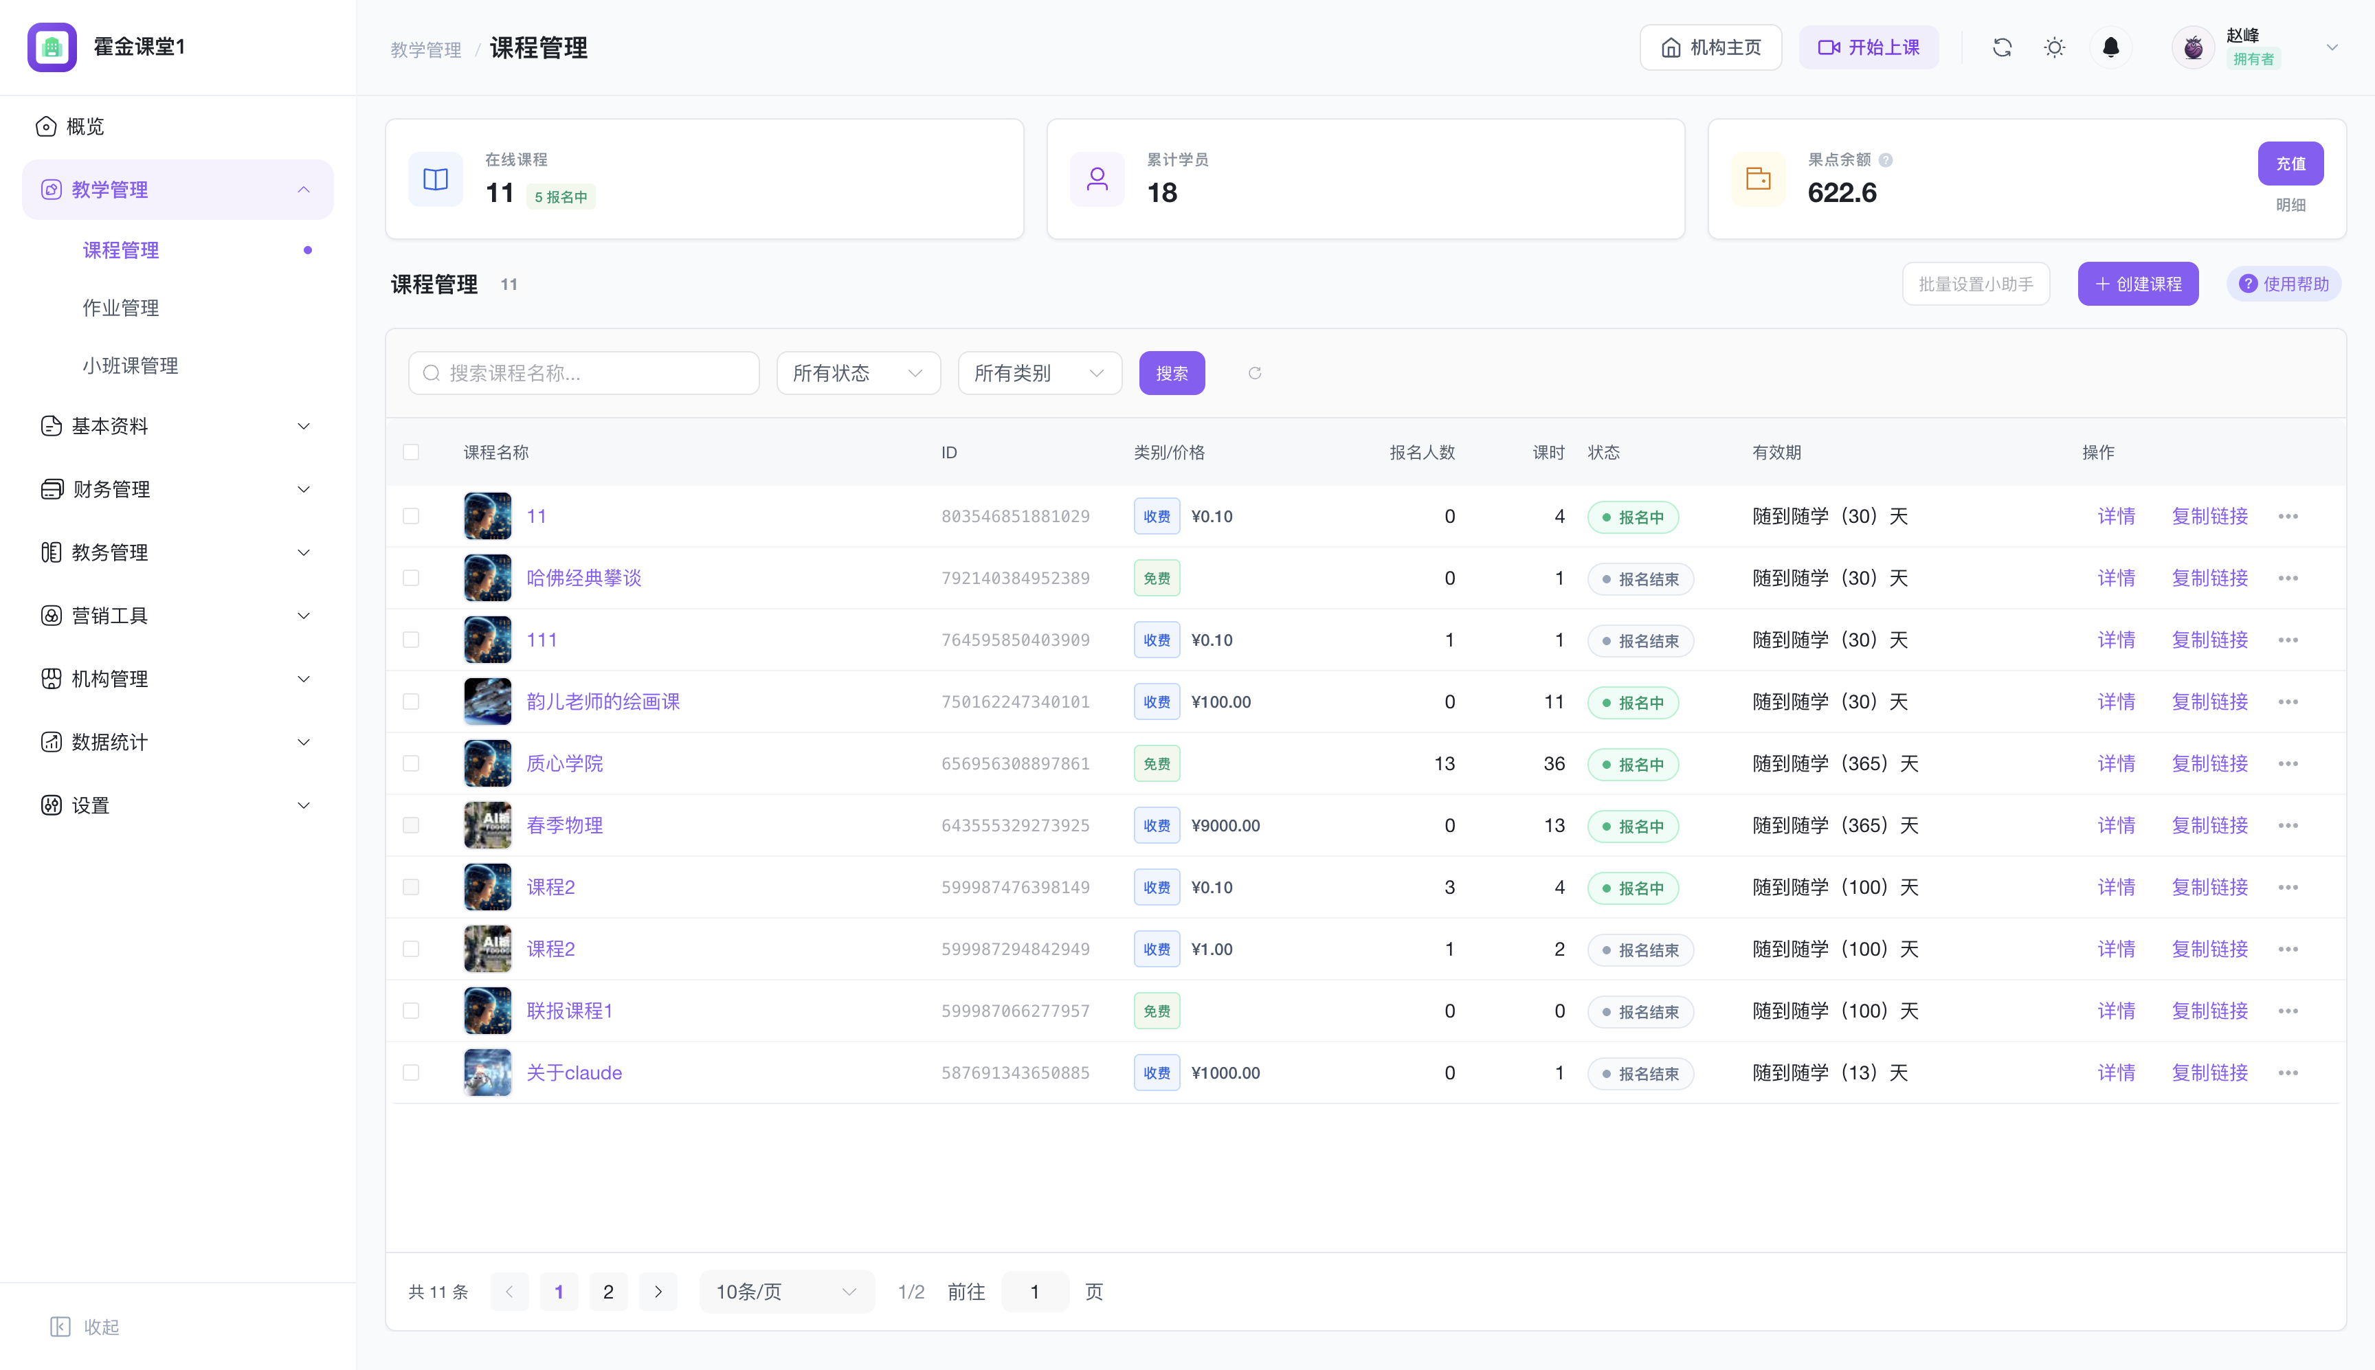
Task: Open more actions for course 111
Action: click(2288, 641)
